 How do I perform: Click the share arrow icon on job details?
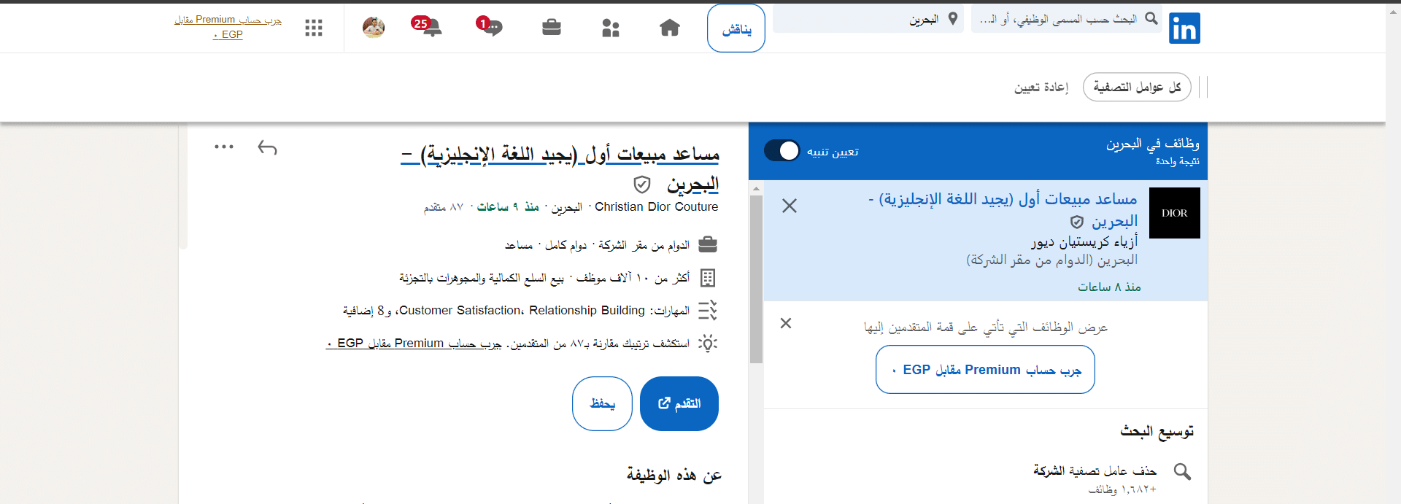[268, 148]
